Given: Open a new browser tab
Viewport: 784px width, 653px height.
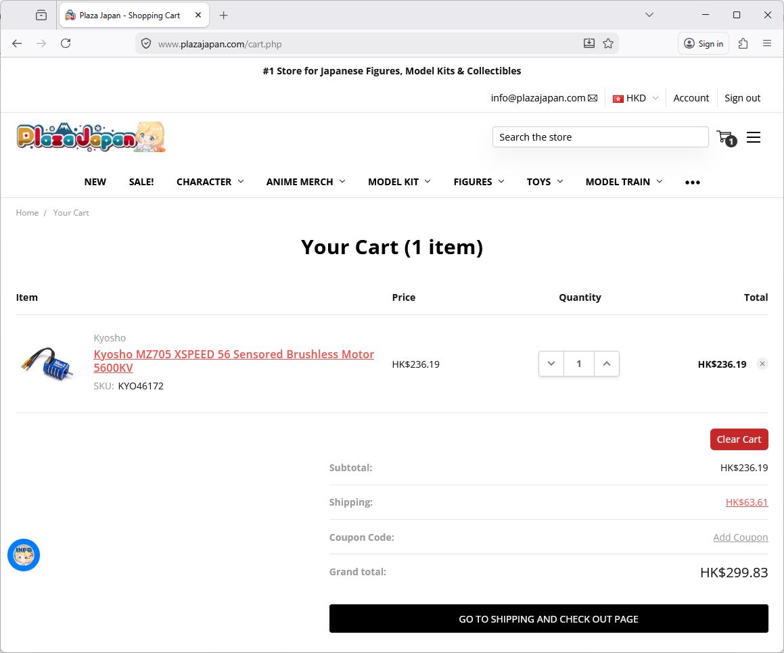Looking at the screenshot, I should pos(223,16).
